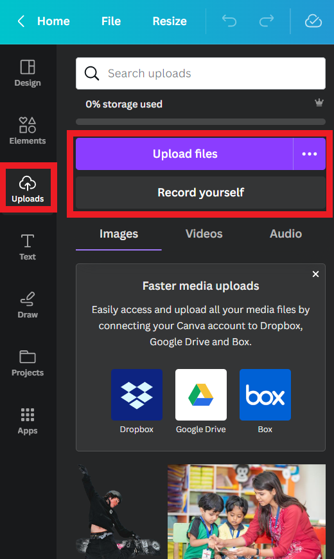Open the Elements panel
The height and width of the screenshot is (559, 334).
pos(28,131)
